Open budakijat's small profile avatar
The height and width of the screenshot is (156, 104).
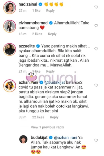[x=23, y=139]
